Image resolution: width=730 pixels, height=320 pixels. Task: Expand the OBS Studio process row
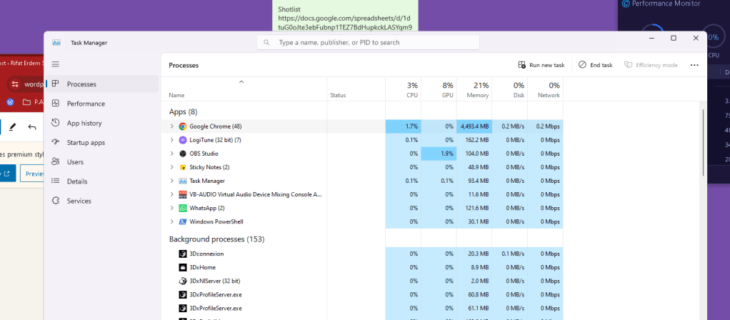coord(172,154)
